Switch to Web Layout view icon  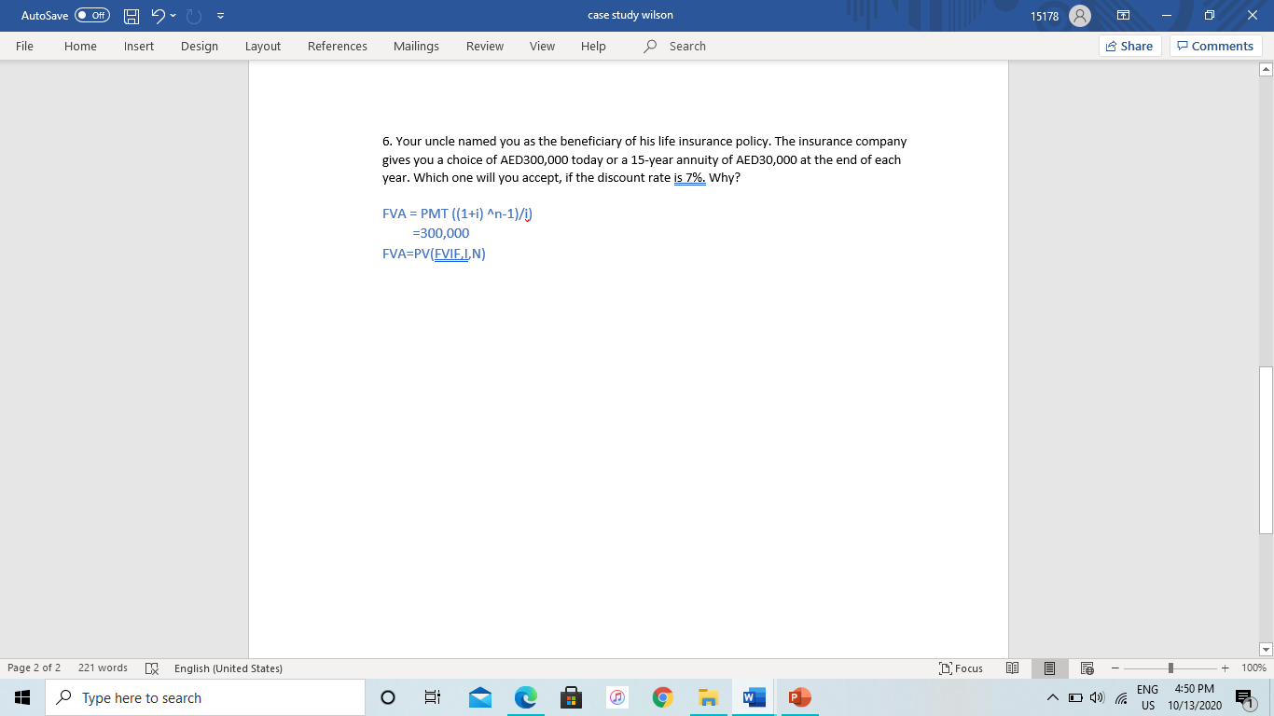click(x=1086, y=668)
